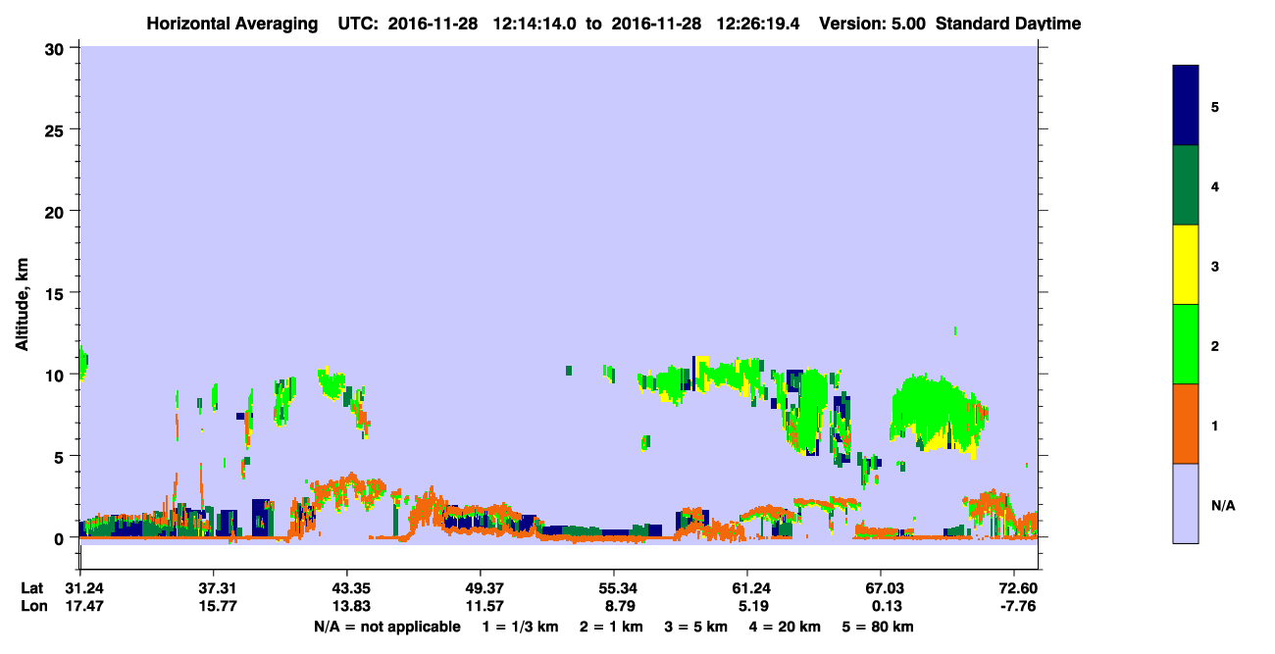Click the yellow color bar segment 3
Viewport: 1275px width, 654px height.
point(1186,265)
